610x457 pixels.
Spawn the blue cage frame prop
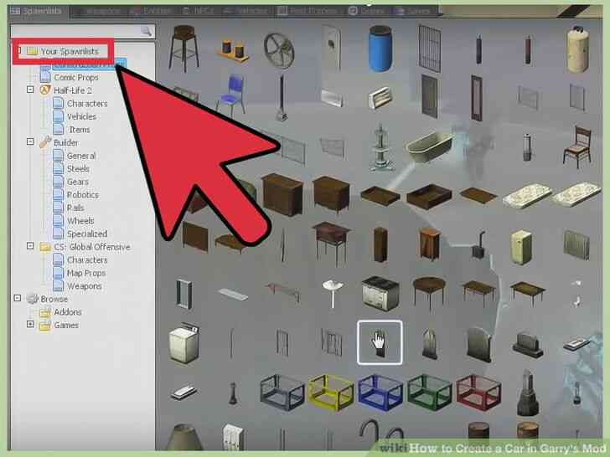(380, 393)
